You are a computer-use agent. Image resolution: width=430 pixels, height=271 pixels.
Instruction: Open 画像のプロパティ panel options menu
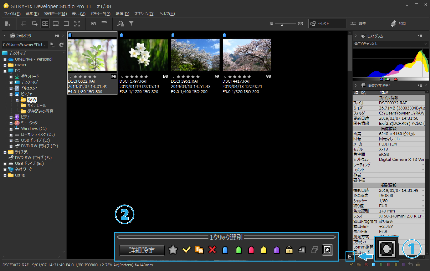pos(420,86)
